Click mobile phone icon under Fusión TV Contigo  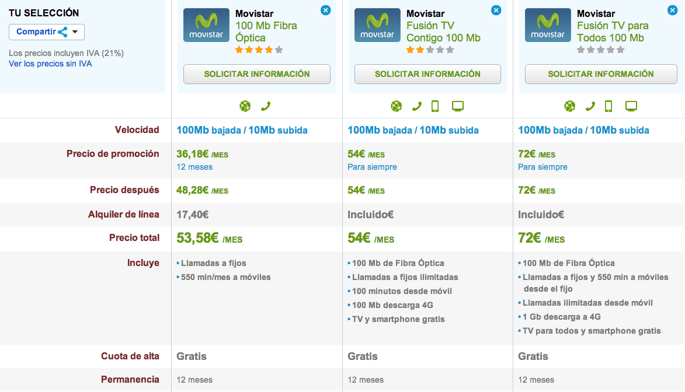point(435,106)
